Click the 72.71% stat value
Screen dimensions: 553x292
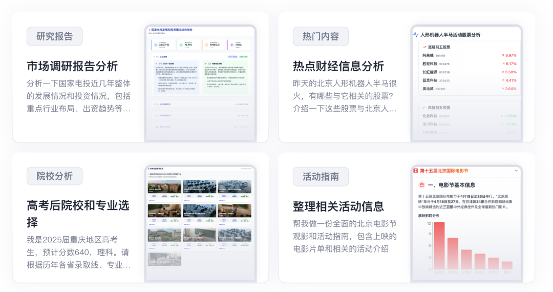coord(188,45)
